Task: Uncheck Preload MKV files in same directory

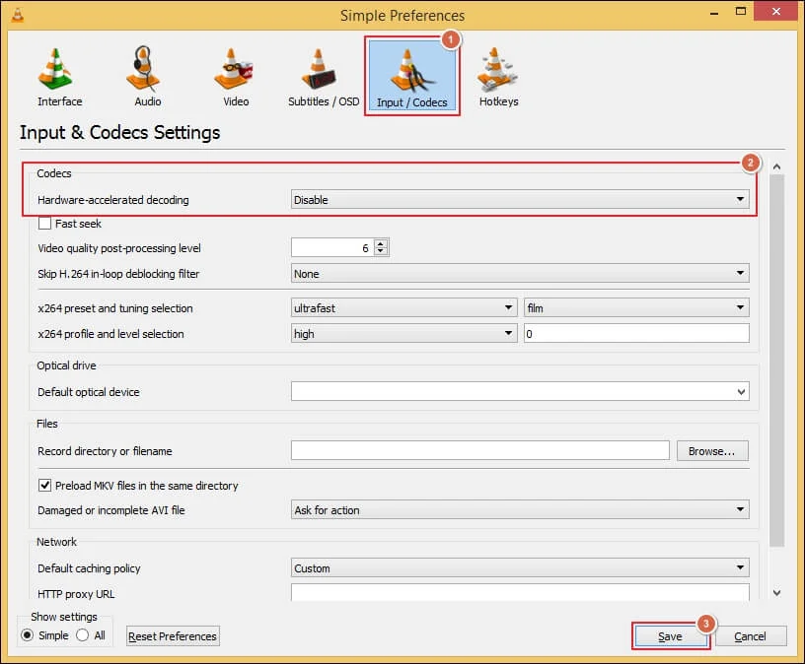Action: coord(44,486)
